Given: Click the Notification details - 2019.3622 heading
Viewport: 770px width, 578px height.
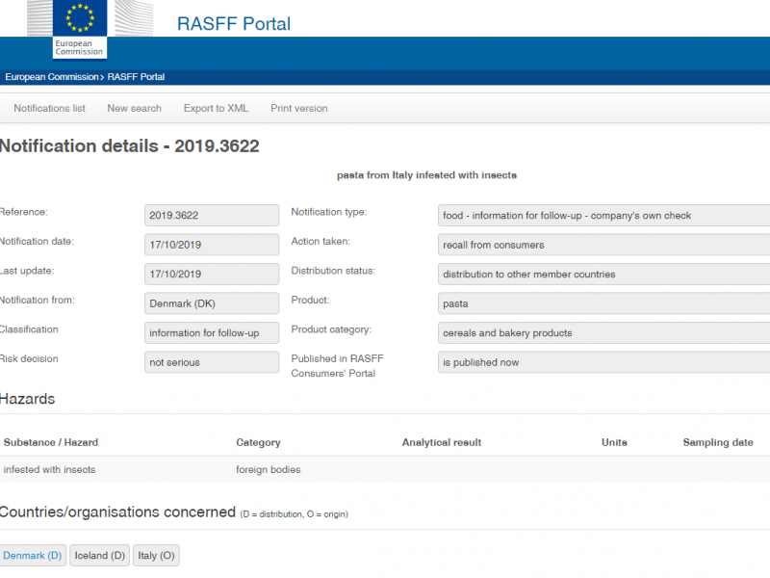Looking at the screenshot, I should 129,146.
